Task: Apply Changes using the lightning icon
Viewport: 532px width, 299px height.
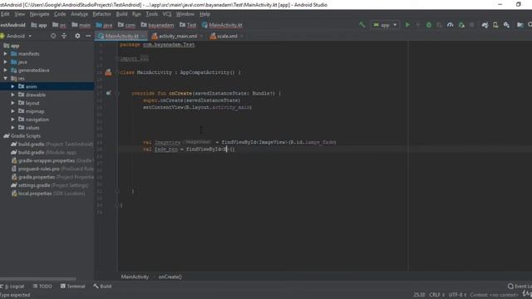Action: pyautogui.click(x=417, y=25)
